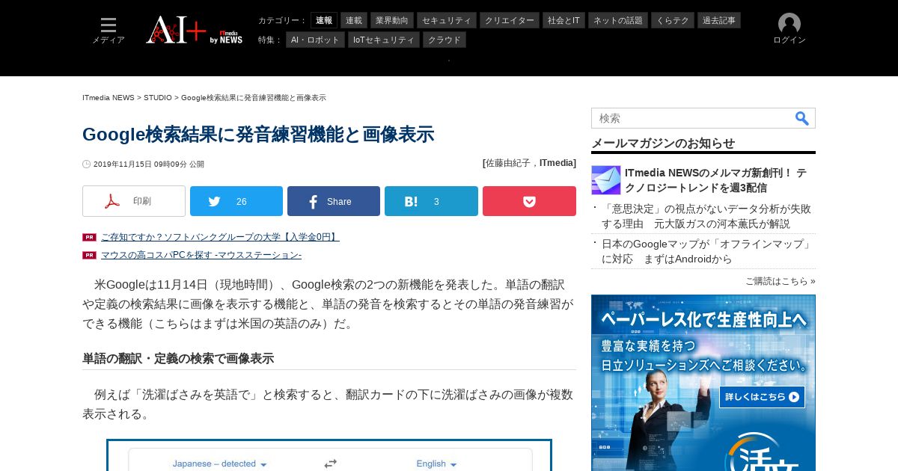Click the swap languages arrows icon
This screenshot has width=898, height=471.
(x=330, y=464)
